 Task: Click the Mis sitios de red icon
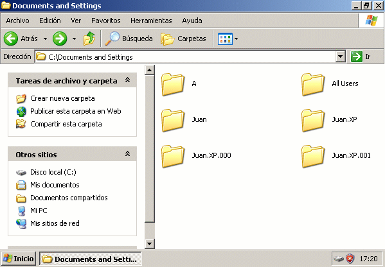[21, 223]
